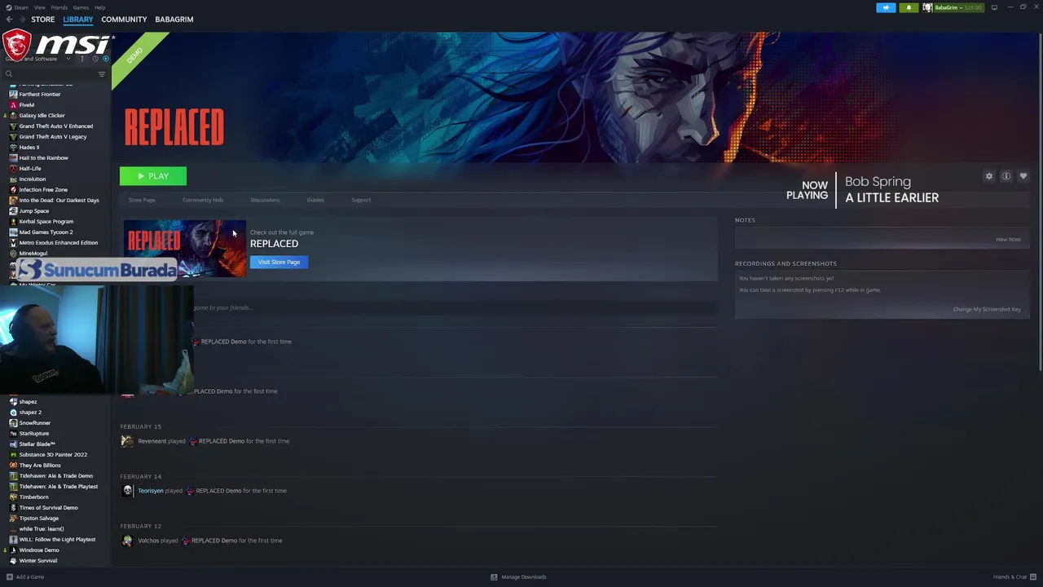1043x587 pixels.
Task: Click Substance 3D Painter 2022 icon
Action: [x=13, y=455]
